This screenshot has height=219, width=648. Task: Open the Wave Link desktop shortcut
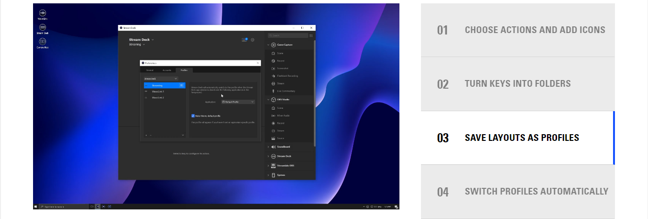[x=43, y=14]
